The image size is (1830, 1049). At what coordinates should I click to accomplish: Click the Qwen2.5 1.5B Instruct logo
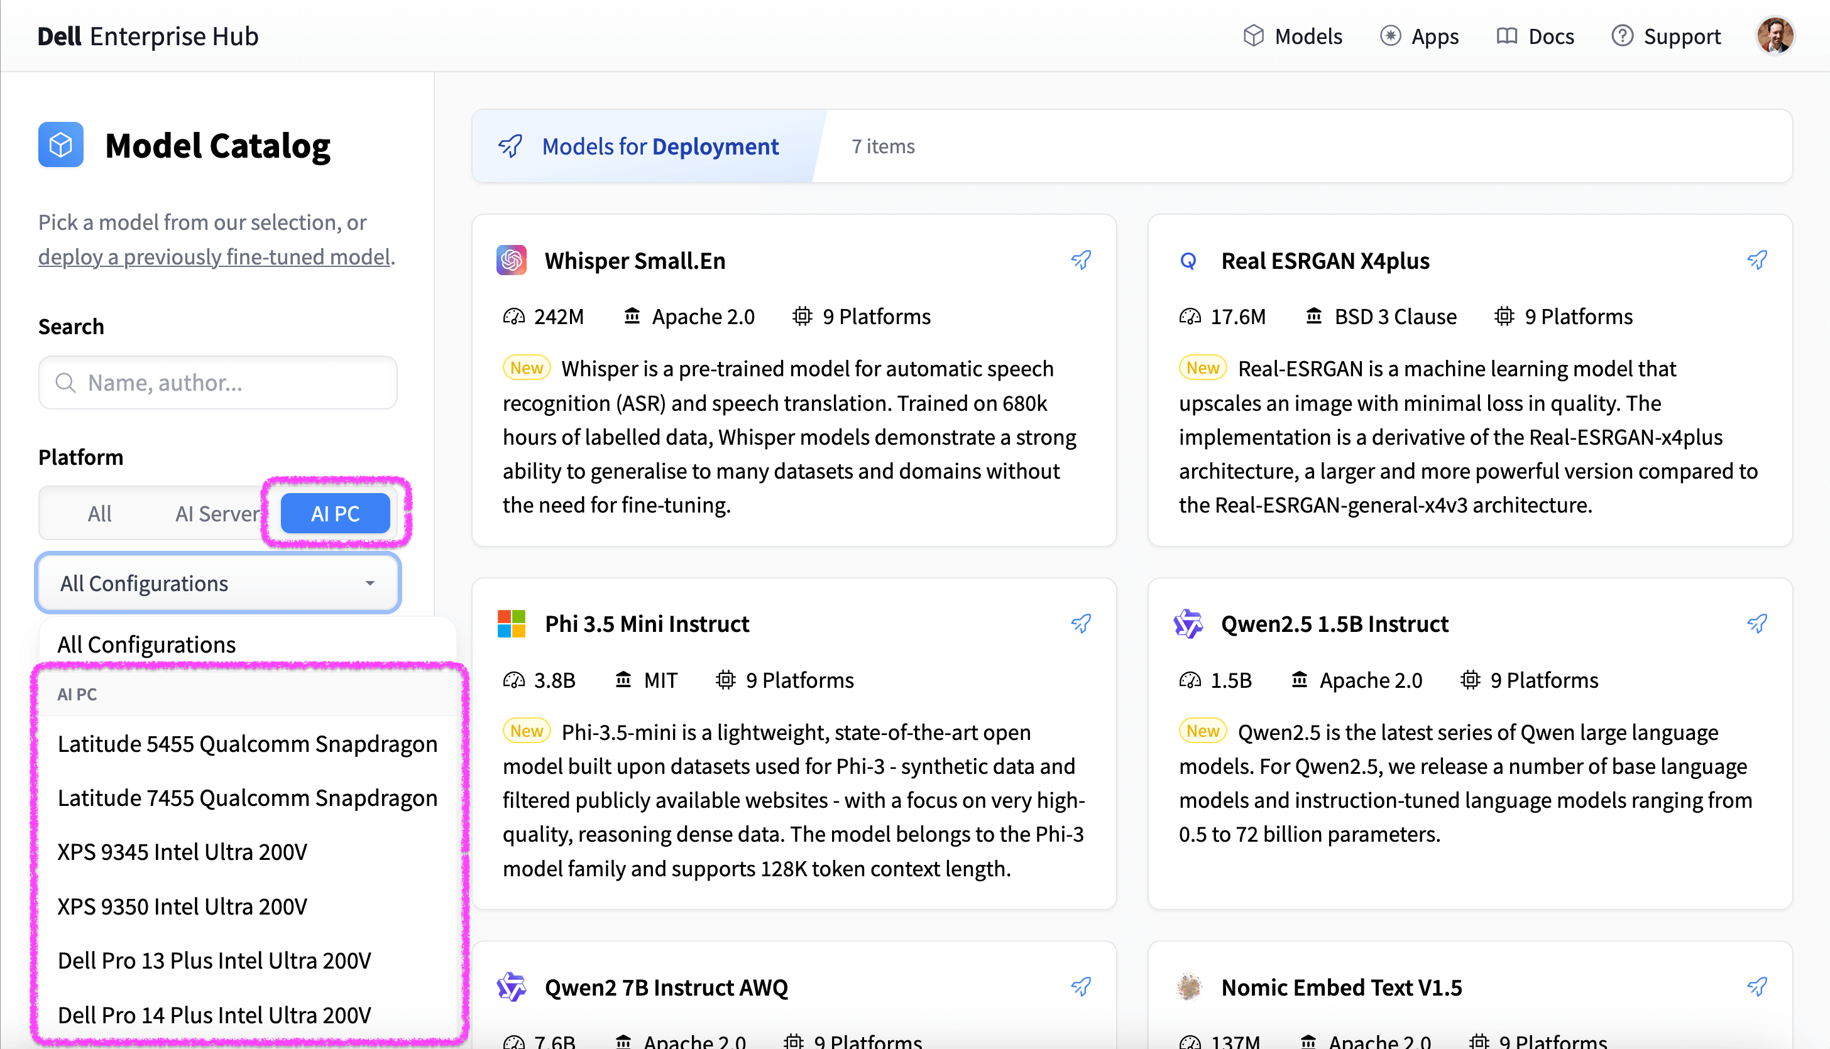point(1188,624)
